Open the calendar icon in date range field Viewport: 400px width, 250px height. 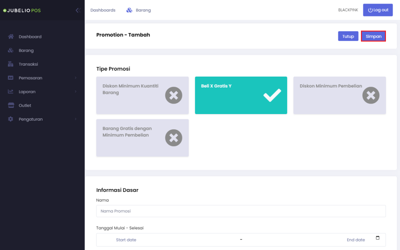(378, 238)
